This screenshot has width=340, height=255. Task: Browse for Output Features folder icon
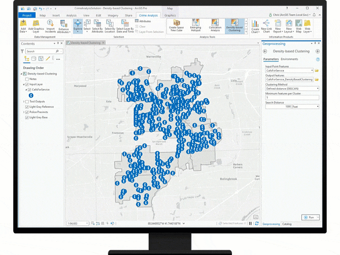click(317, 80)
